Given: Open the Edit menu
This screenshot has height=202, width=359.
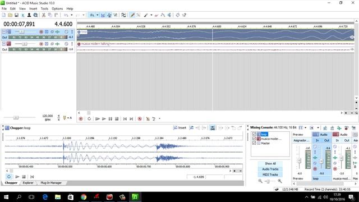Looking at the screenshot, I should pyautogui.click(x=13, y=9).
